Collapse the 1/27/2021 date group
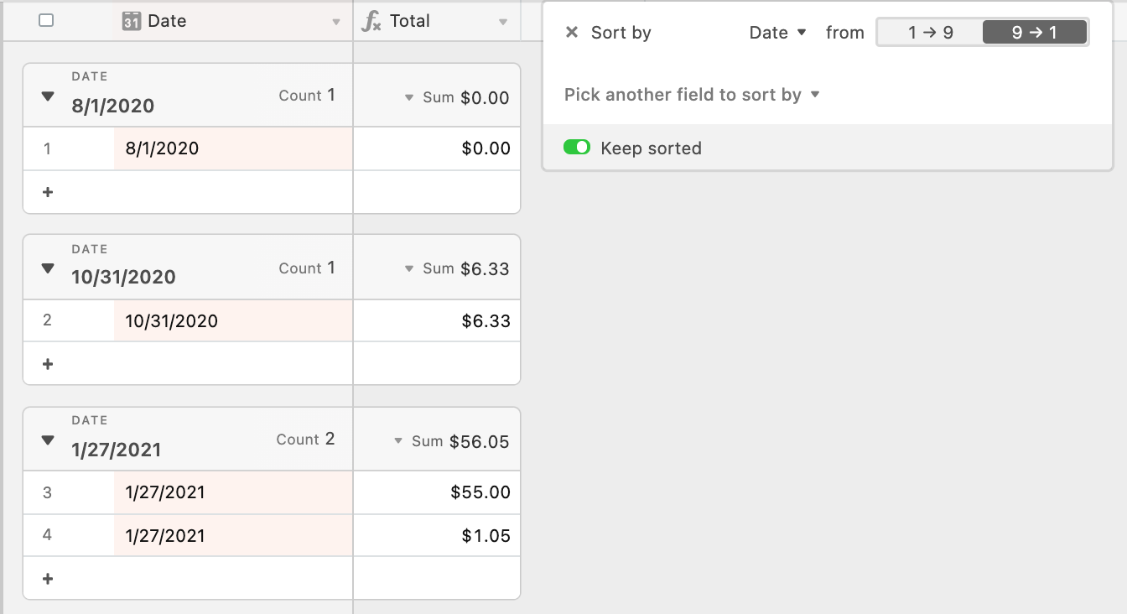This screenshot has width=1127, height=614. point(48,440)
